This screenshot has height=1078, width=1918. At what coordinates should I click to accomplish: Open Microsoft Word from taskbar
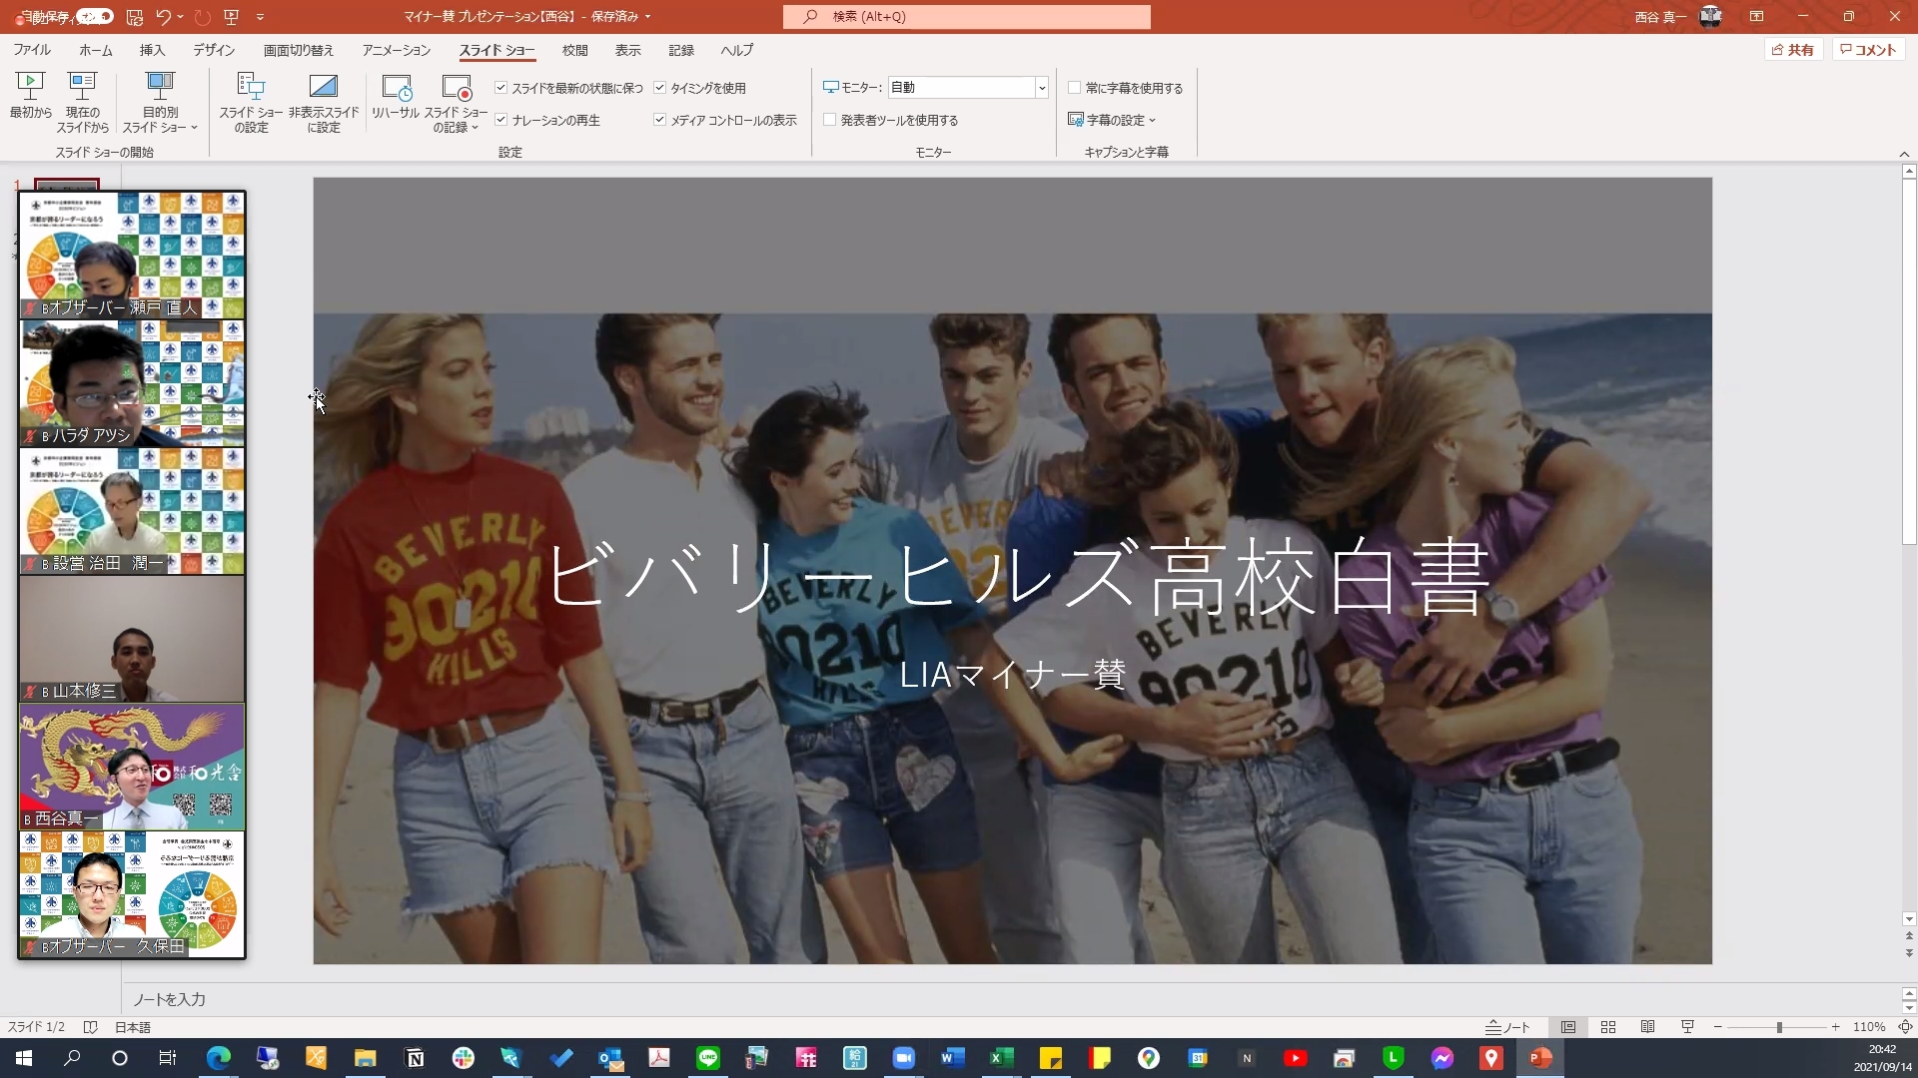[952, 1058]
